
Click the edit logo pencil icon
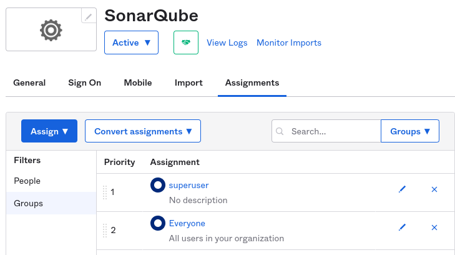click(89, 16)
